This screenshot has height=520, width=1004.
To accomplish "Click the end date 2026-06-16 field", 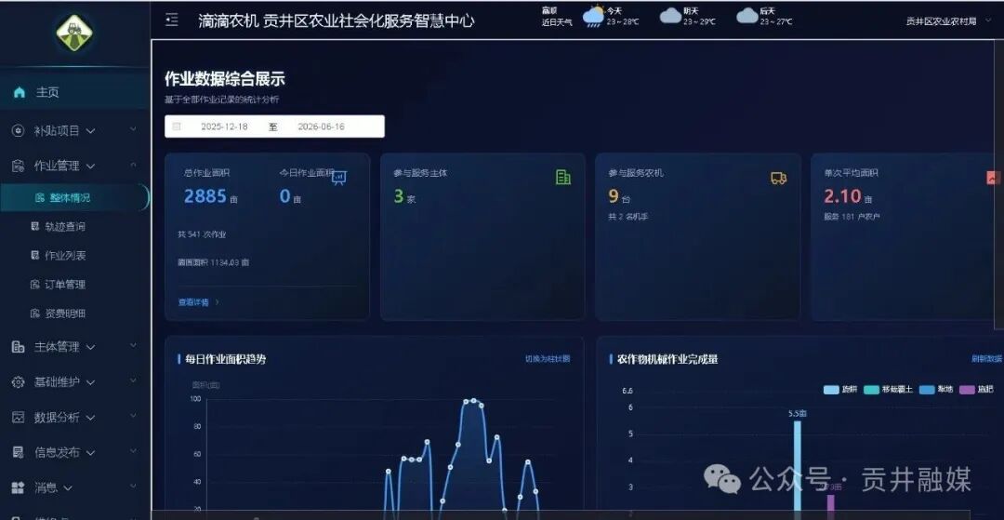I will 321,127.
